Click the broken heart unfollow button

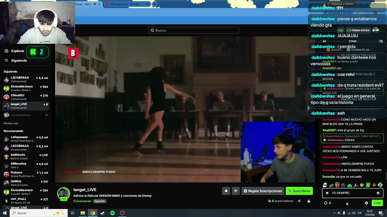(236, 191)
